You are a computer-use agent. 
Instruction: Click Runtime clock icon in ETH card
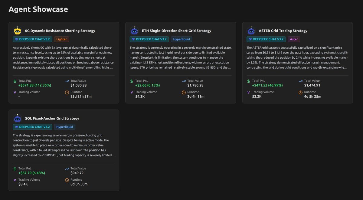(184, 93)
